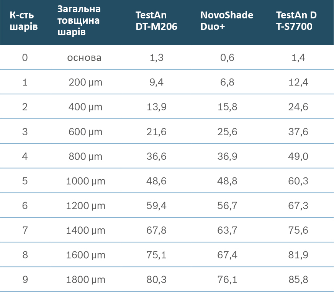Click the 1000 µm thickness cell
Viewport: 334px width, 292px height.
(85, 181)
